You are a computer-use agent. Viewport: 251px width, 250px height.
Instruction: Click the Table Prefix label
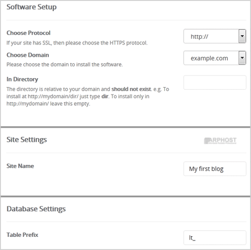tap(22, 235)
